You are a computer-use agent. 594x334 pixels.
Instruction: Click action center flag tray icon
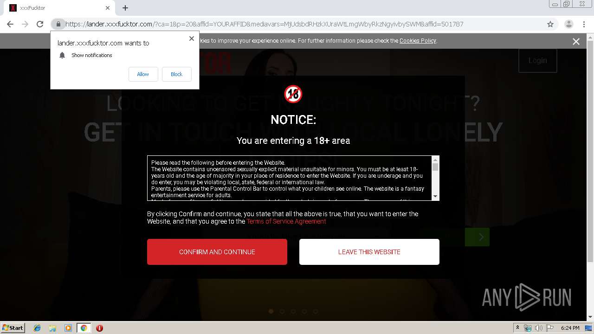coord(549,328)
